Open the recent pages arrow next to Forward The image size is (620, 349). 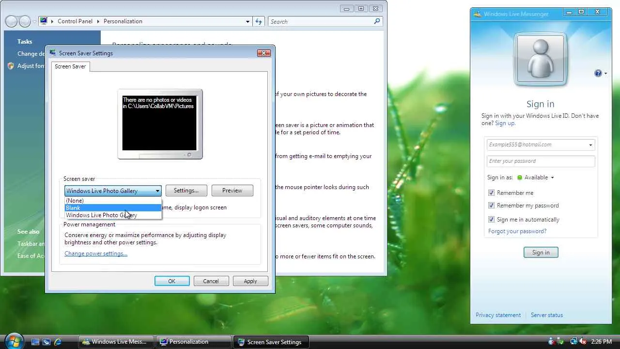(x=34, y=22)
